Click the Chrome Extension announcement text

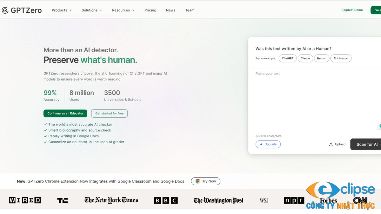(101, 181)
